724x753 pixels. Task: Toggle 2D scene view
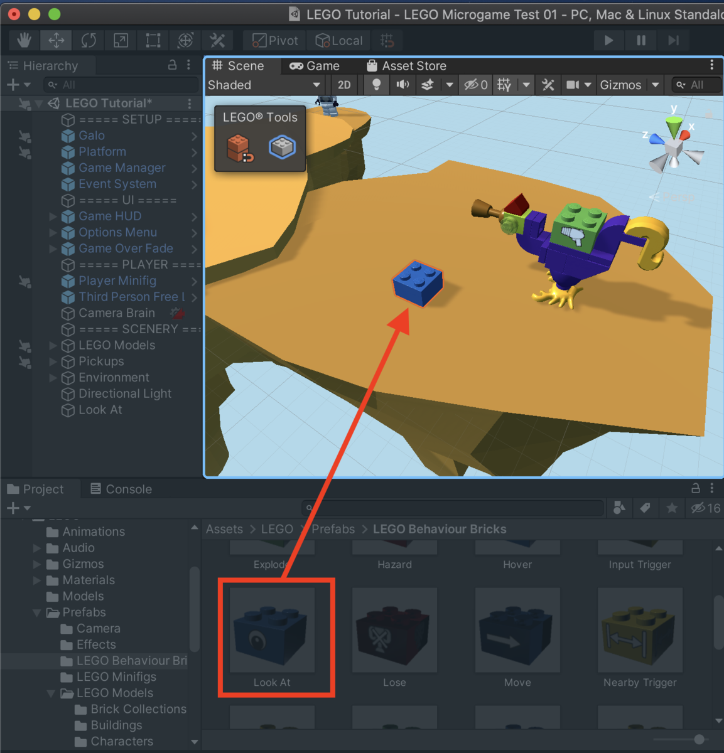[x=344, y=85]
